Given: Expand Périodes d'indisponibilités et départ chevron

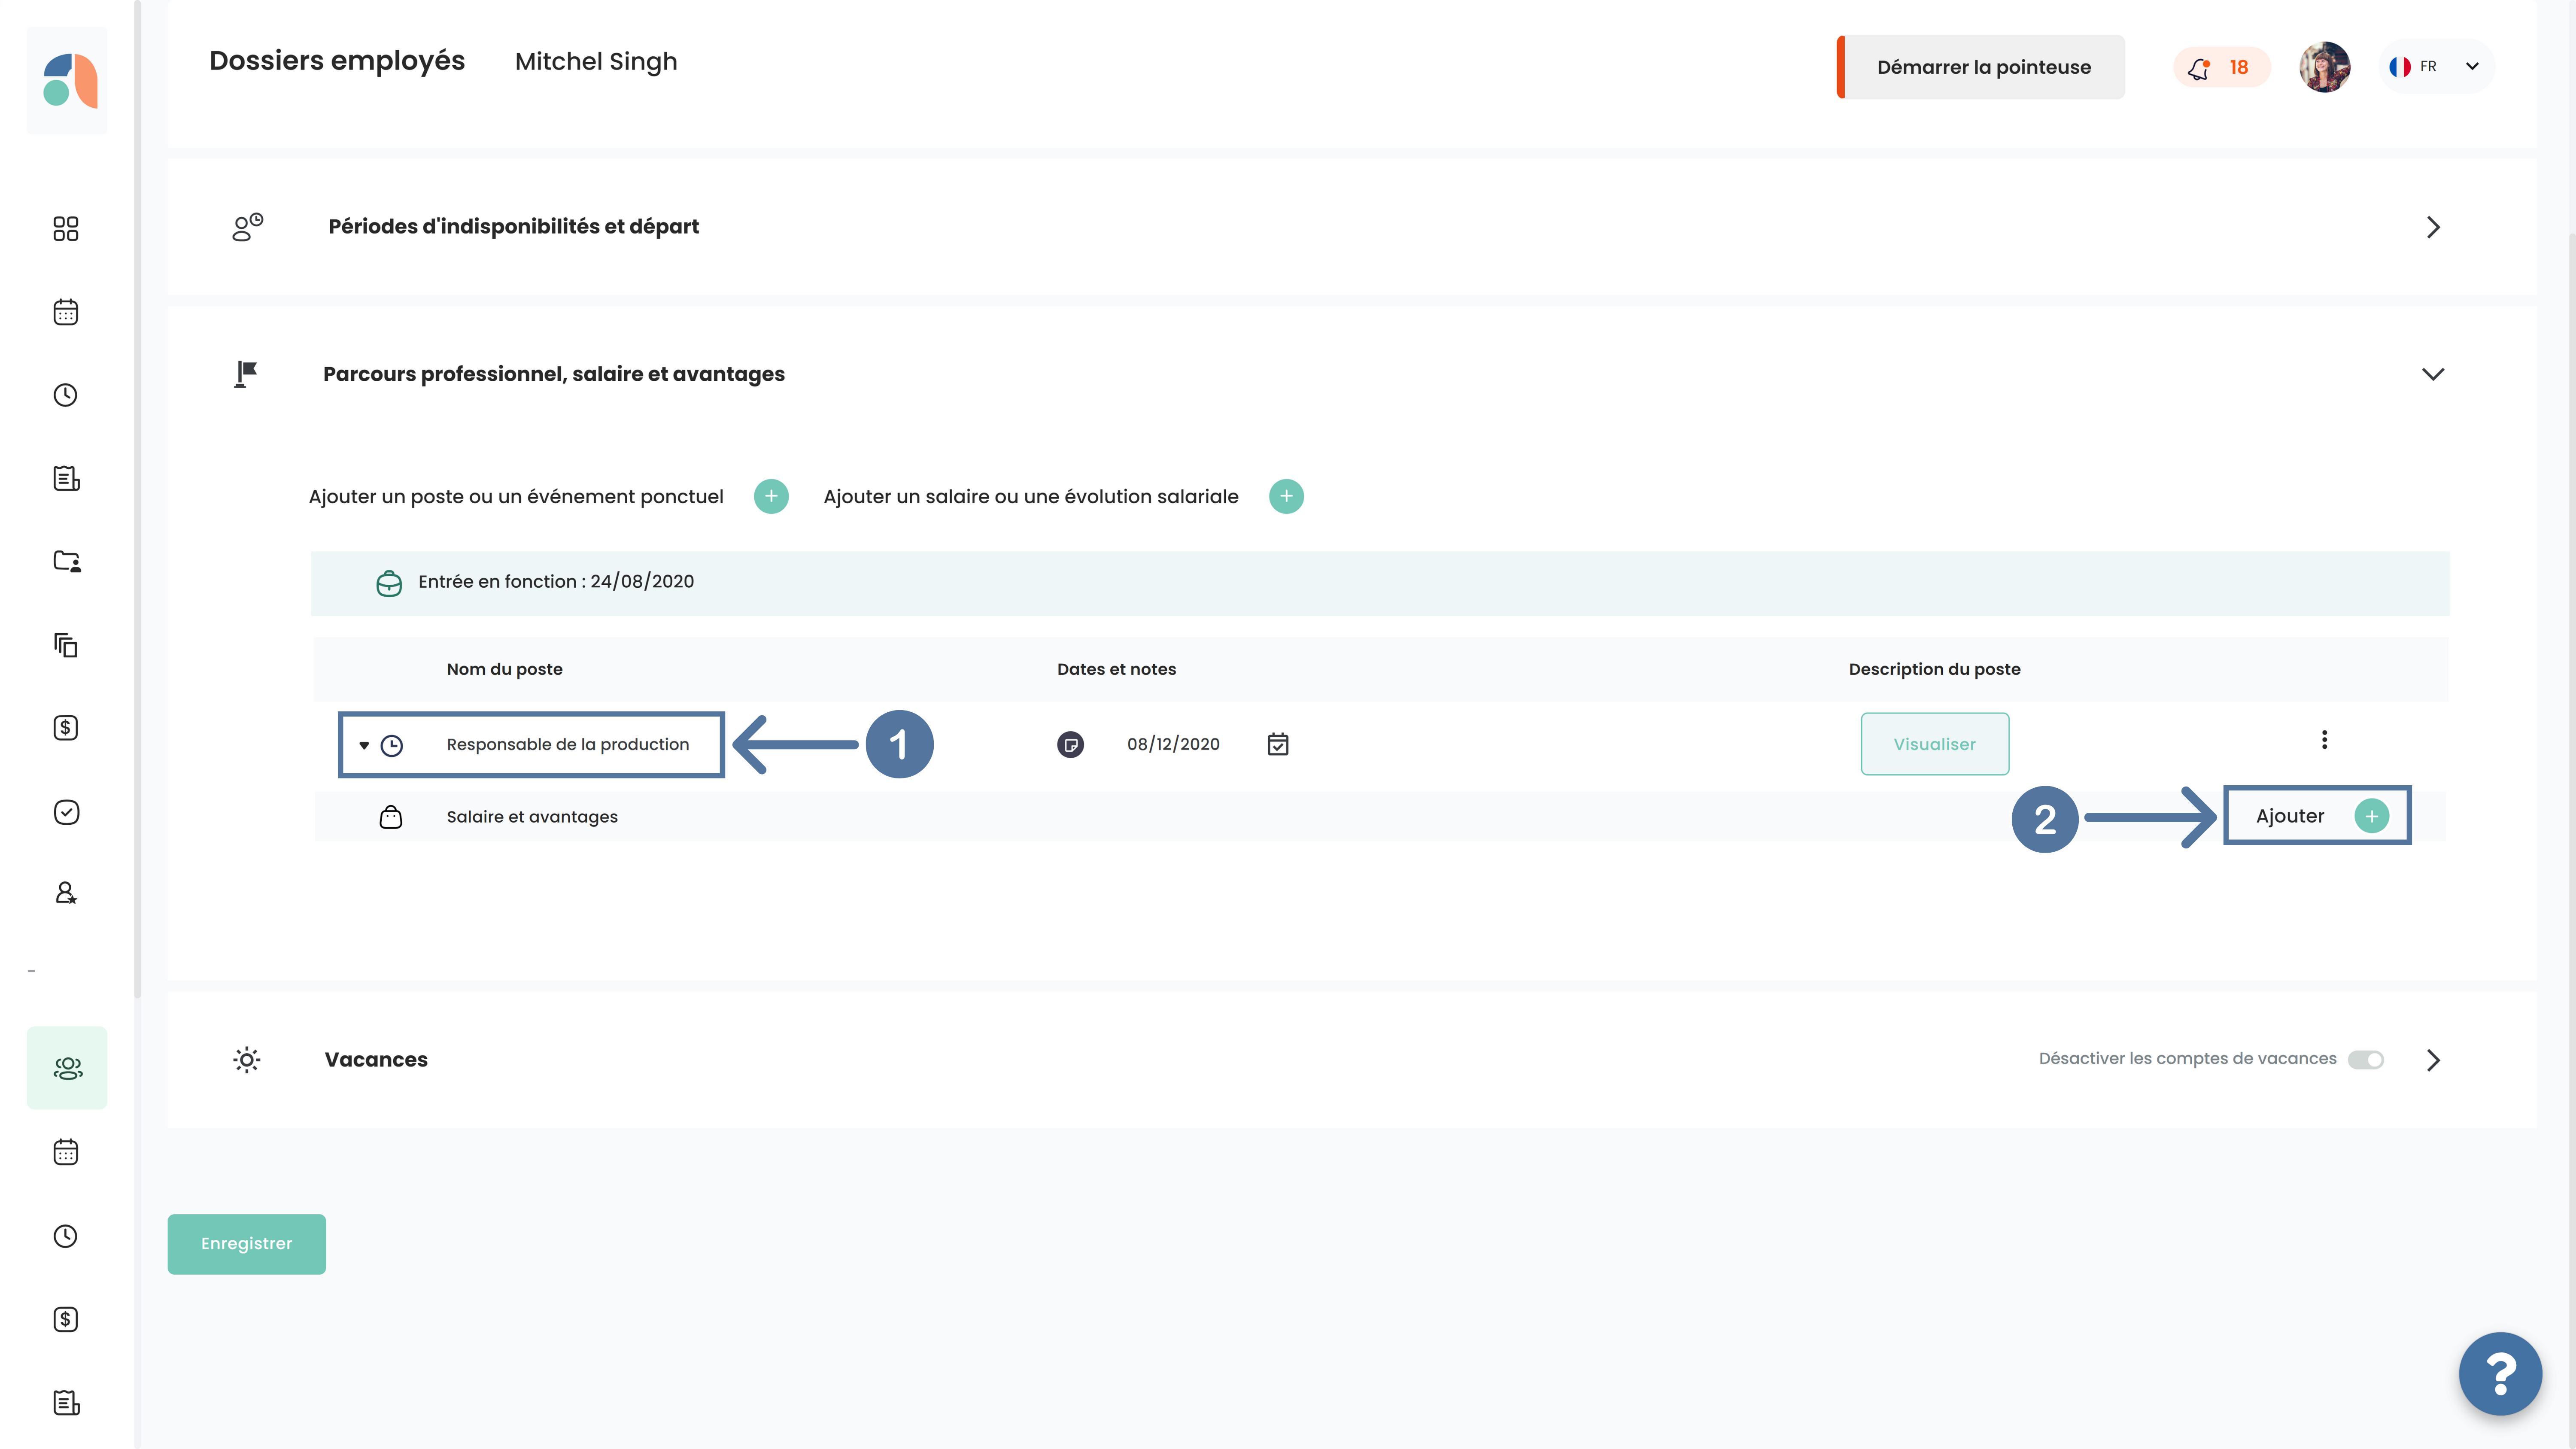Looking at the screenshot, I should tap(2433, 227).
